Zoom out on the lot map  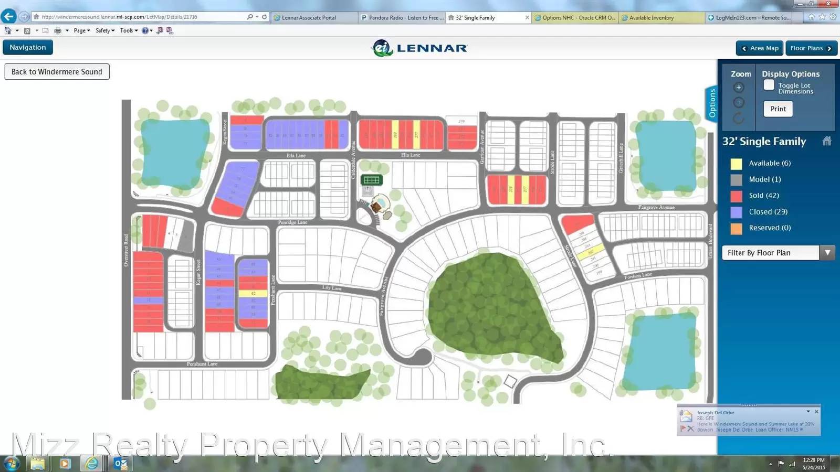pos(739,102)
